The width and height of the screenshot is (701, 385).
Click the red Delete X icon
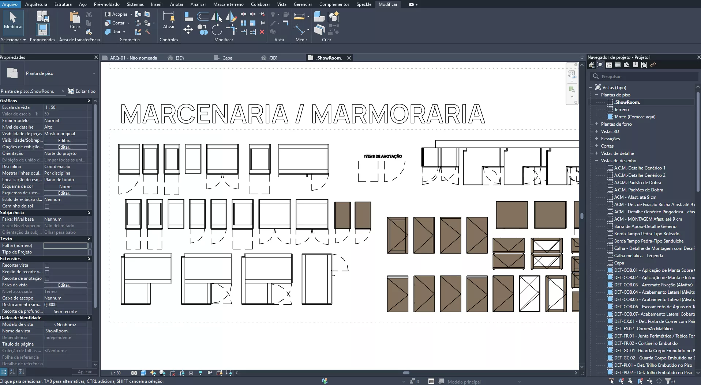pyautogui.click(x=262, y=32)
